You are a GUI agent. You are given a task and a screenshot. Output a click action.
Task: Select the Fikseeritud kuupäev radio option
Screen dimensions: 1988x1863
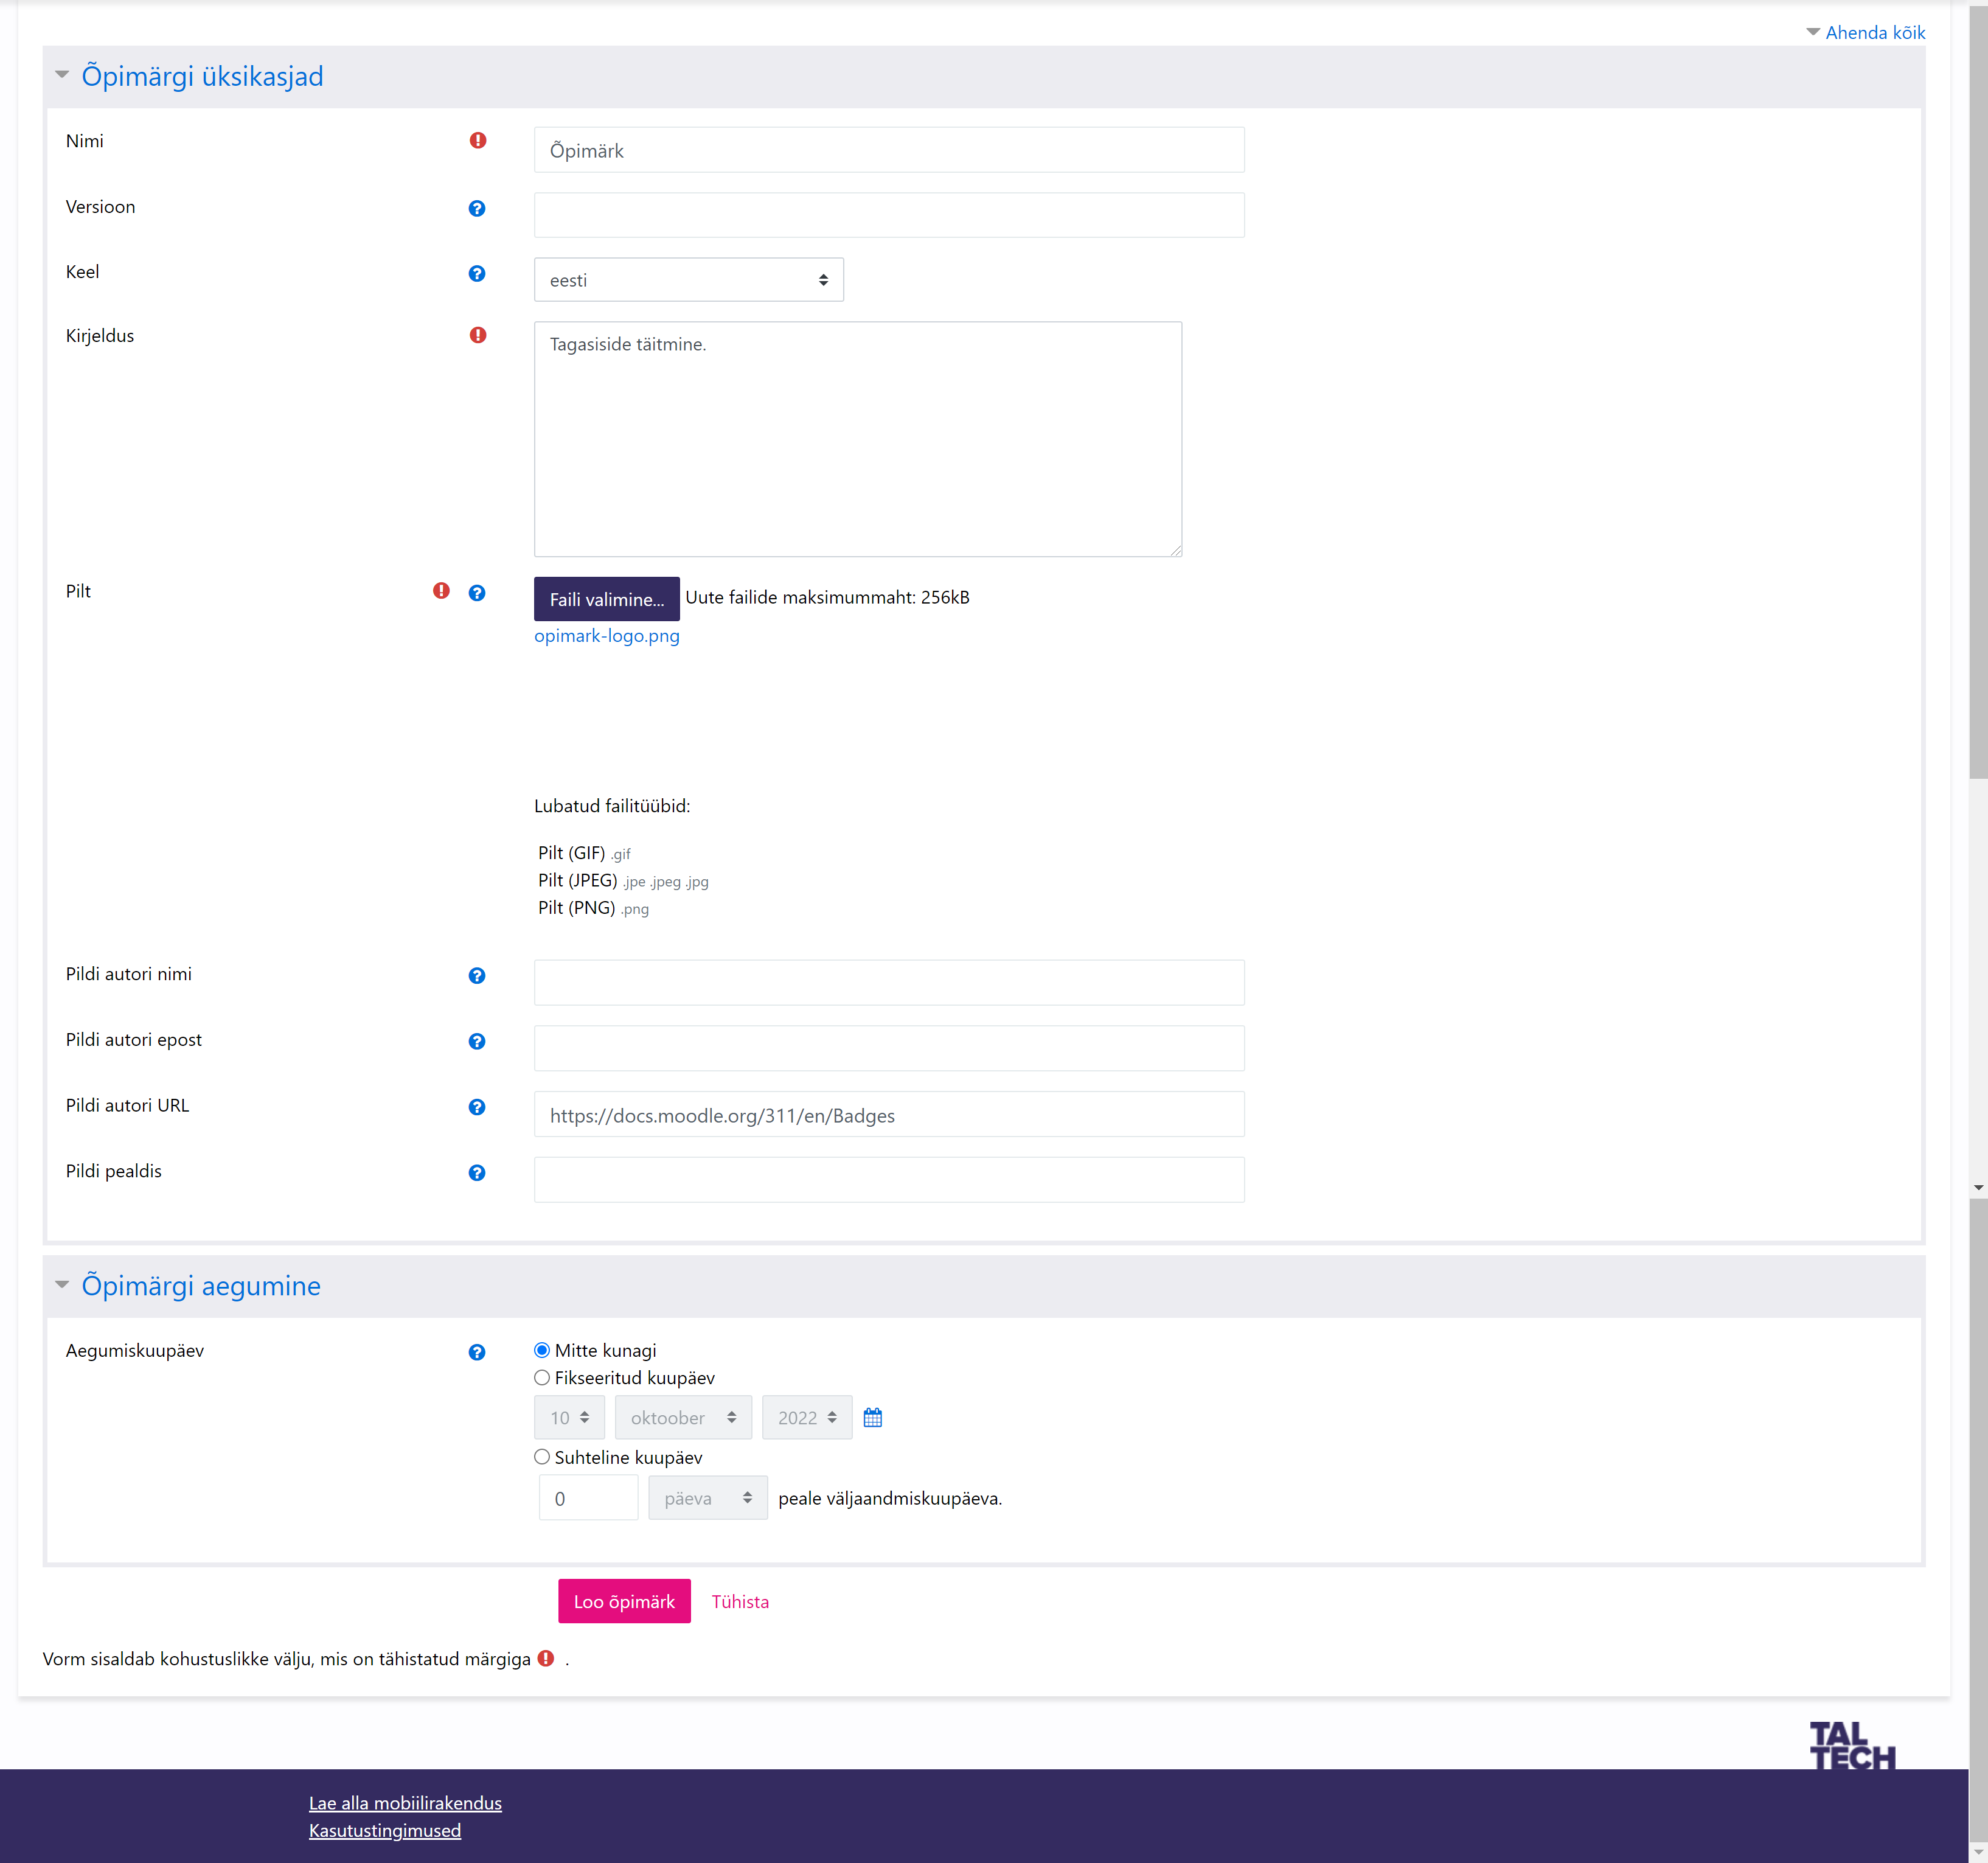click(542, 1378)
